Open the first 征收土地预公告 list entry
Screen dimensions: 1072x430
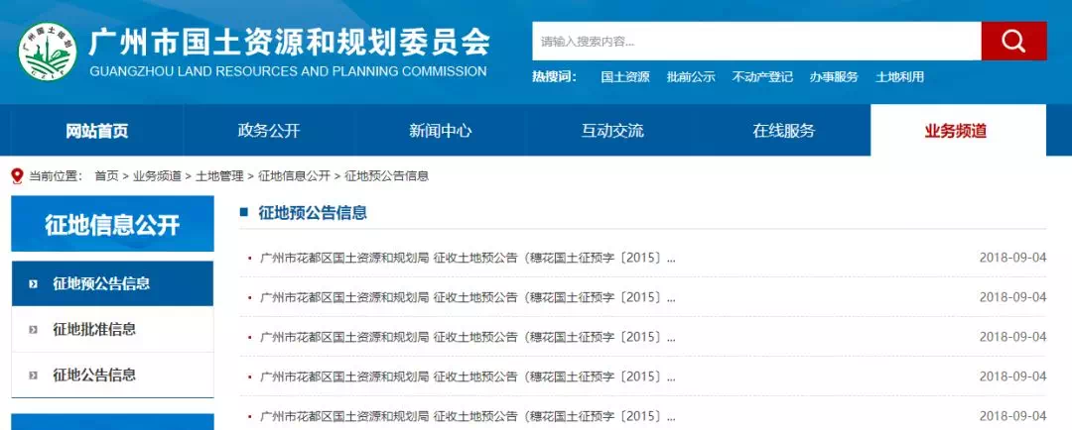(x=467, y=258)
